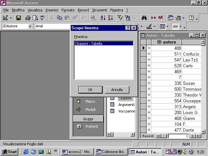Open the Database Window icon

(170, 18)
